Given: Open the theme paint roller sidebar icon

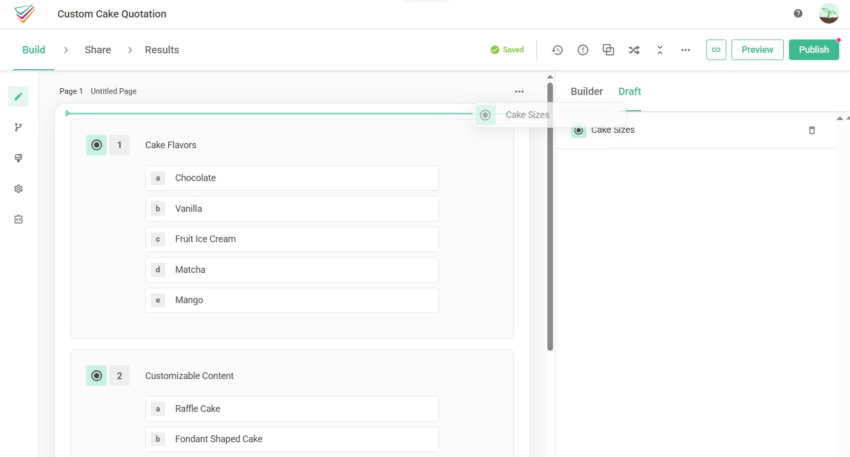Looking at the screenshot, I should 18,158.
